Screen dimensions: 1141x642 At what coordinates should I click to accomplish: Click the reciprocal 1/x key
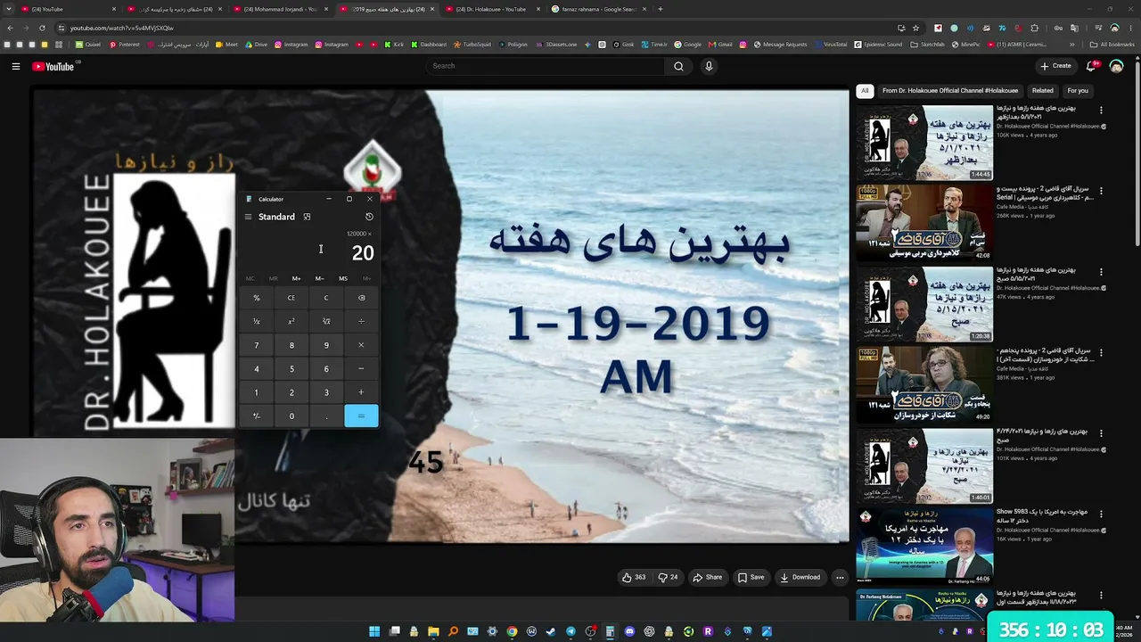(x=257, y=321)
